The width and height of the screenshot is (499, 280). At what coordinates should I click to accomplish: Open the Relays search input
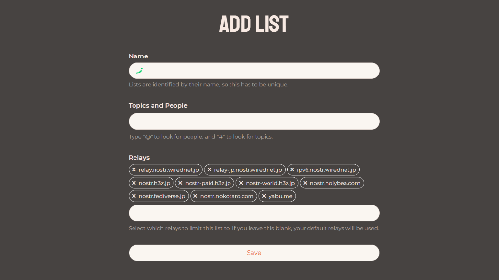pyautogui.click(x=254, y=213)
